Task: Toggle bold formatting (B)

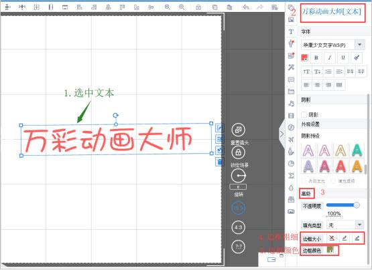Action: (x=316, y=57)
